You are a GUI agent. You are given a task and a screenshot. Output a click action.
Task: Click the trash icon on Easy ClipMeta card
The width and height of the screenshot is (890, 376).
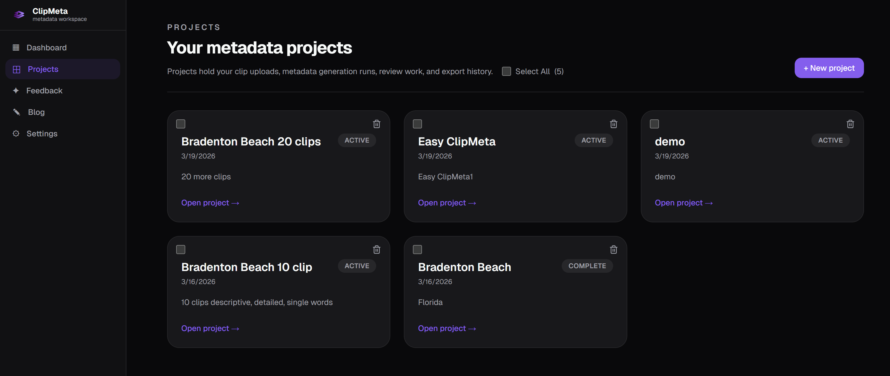coord(614,124)
